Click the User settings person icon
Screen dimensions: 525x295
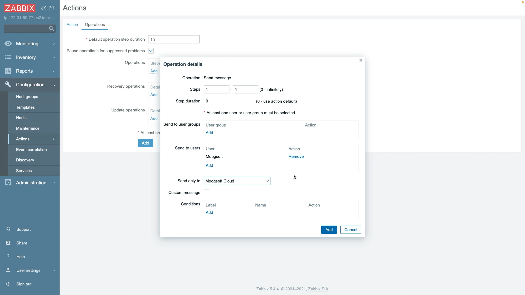click(8, 270)
